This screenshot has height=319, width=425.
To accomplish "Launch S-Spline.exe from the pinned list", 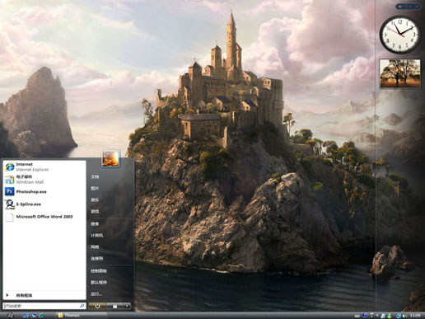I will [x=44, y=204].
